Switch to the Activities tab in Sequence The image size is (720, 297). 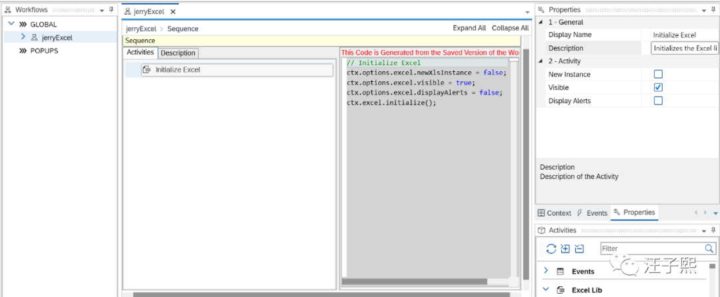click(x=141, y=52)
